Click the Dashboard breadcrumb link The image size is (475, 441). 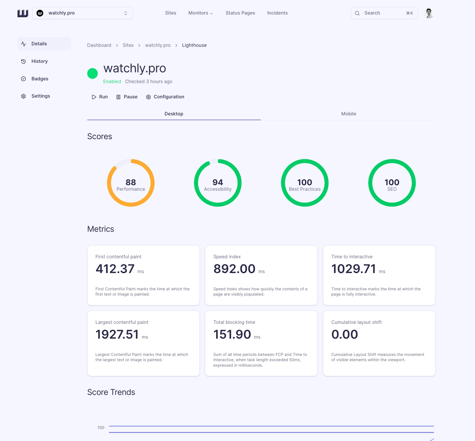99,45
